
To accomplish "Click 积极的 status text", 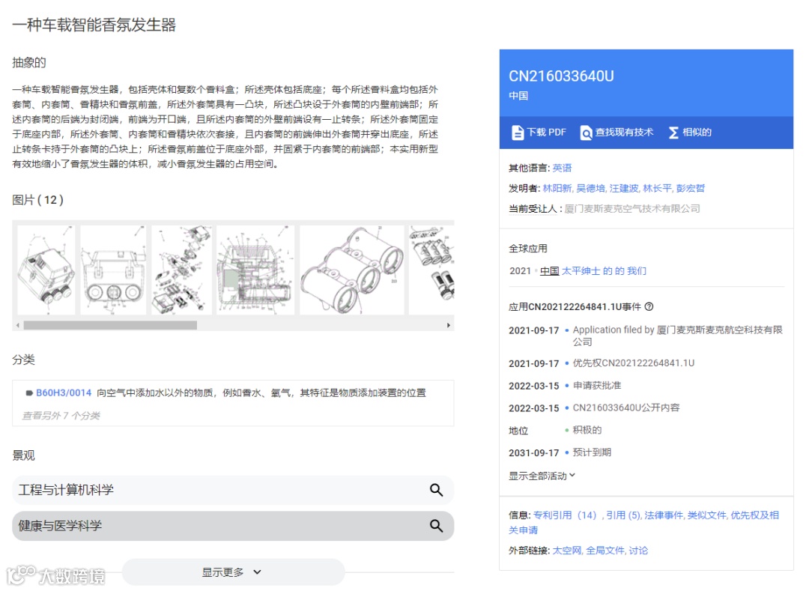I will tap(587, 430).
